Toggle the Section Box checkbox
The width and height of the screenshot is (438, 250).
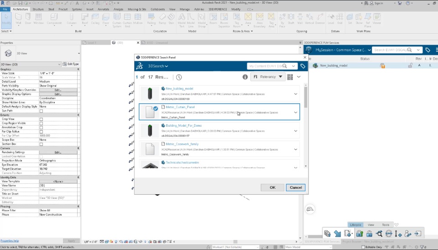tap(41, 144)
